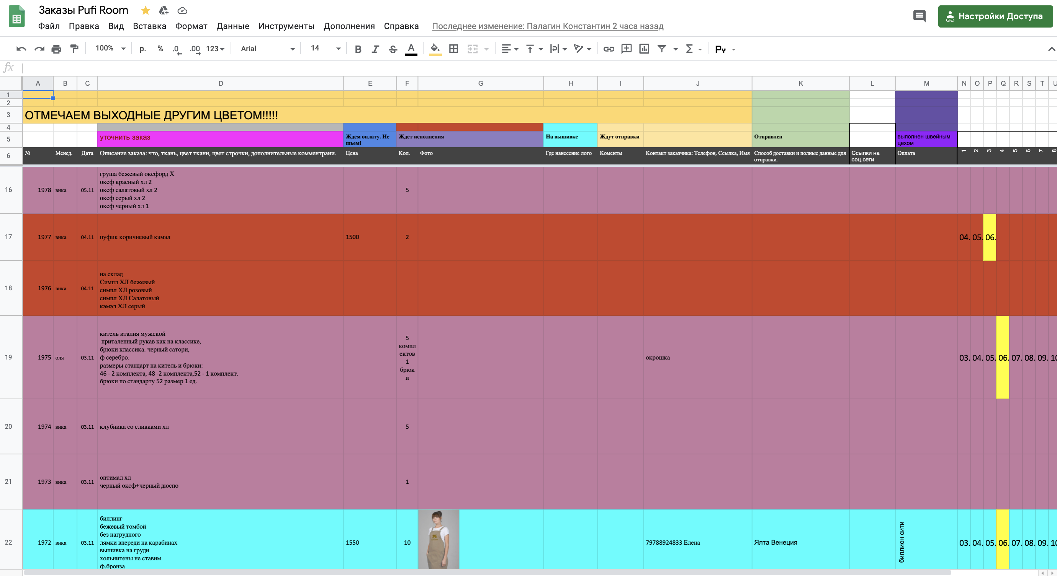The width and height of the screenshot is (1057, 576).
Task: Click the Print icon
Action: [x=56, y=49]
